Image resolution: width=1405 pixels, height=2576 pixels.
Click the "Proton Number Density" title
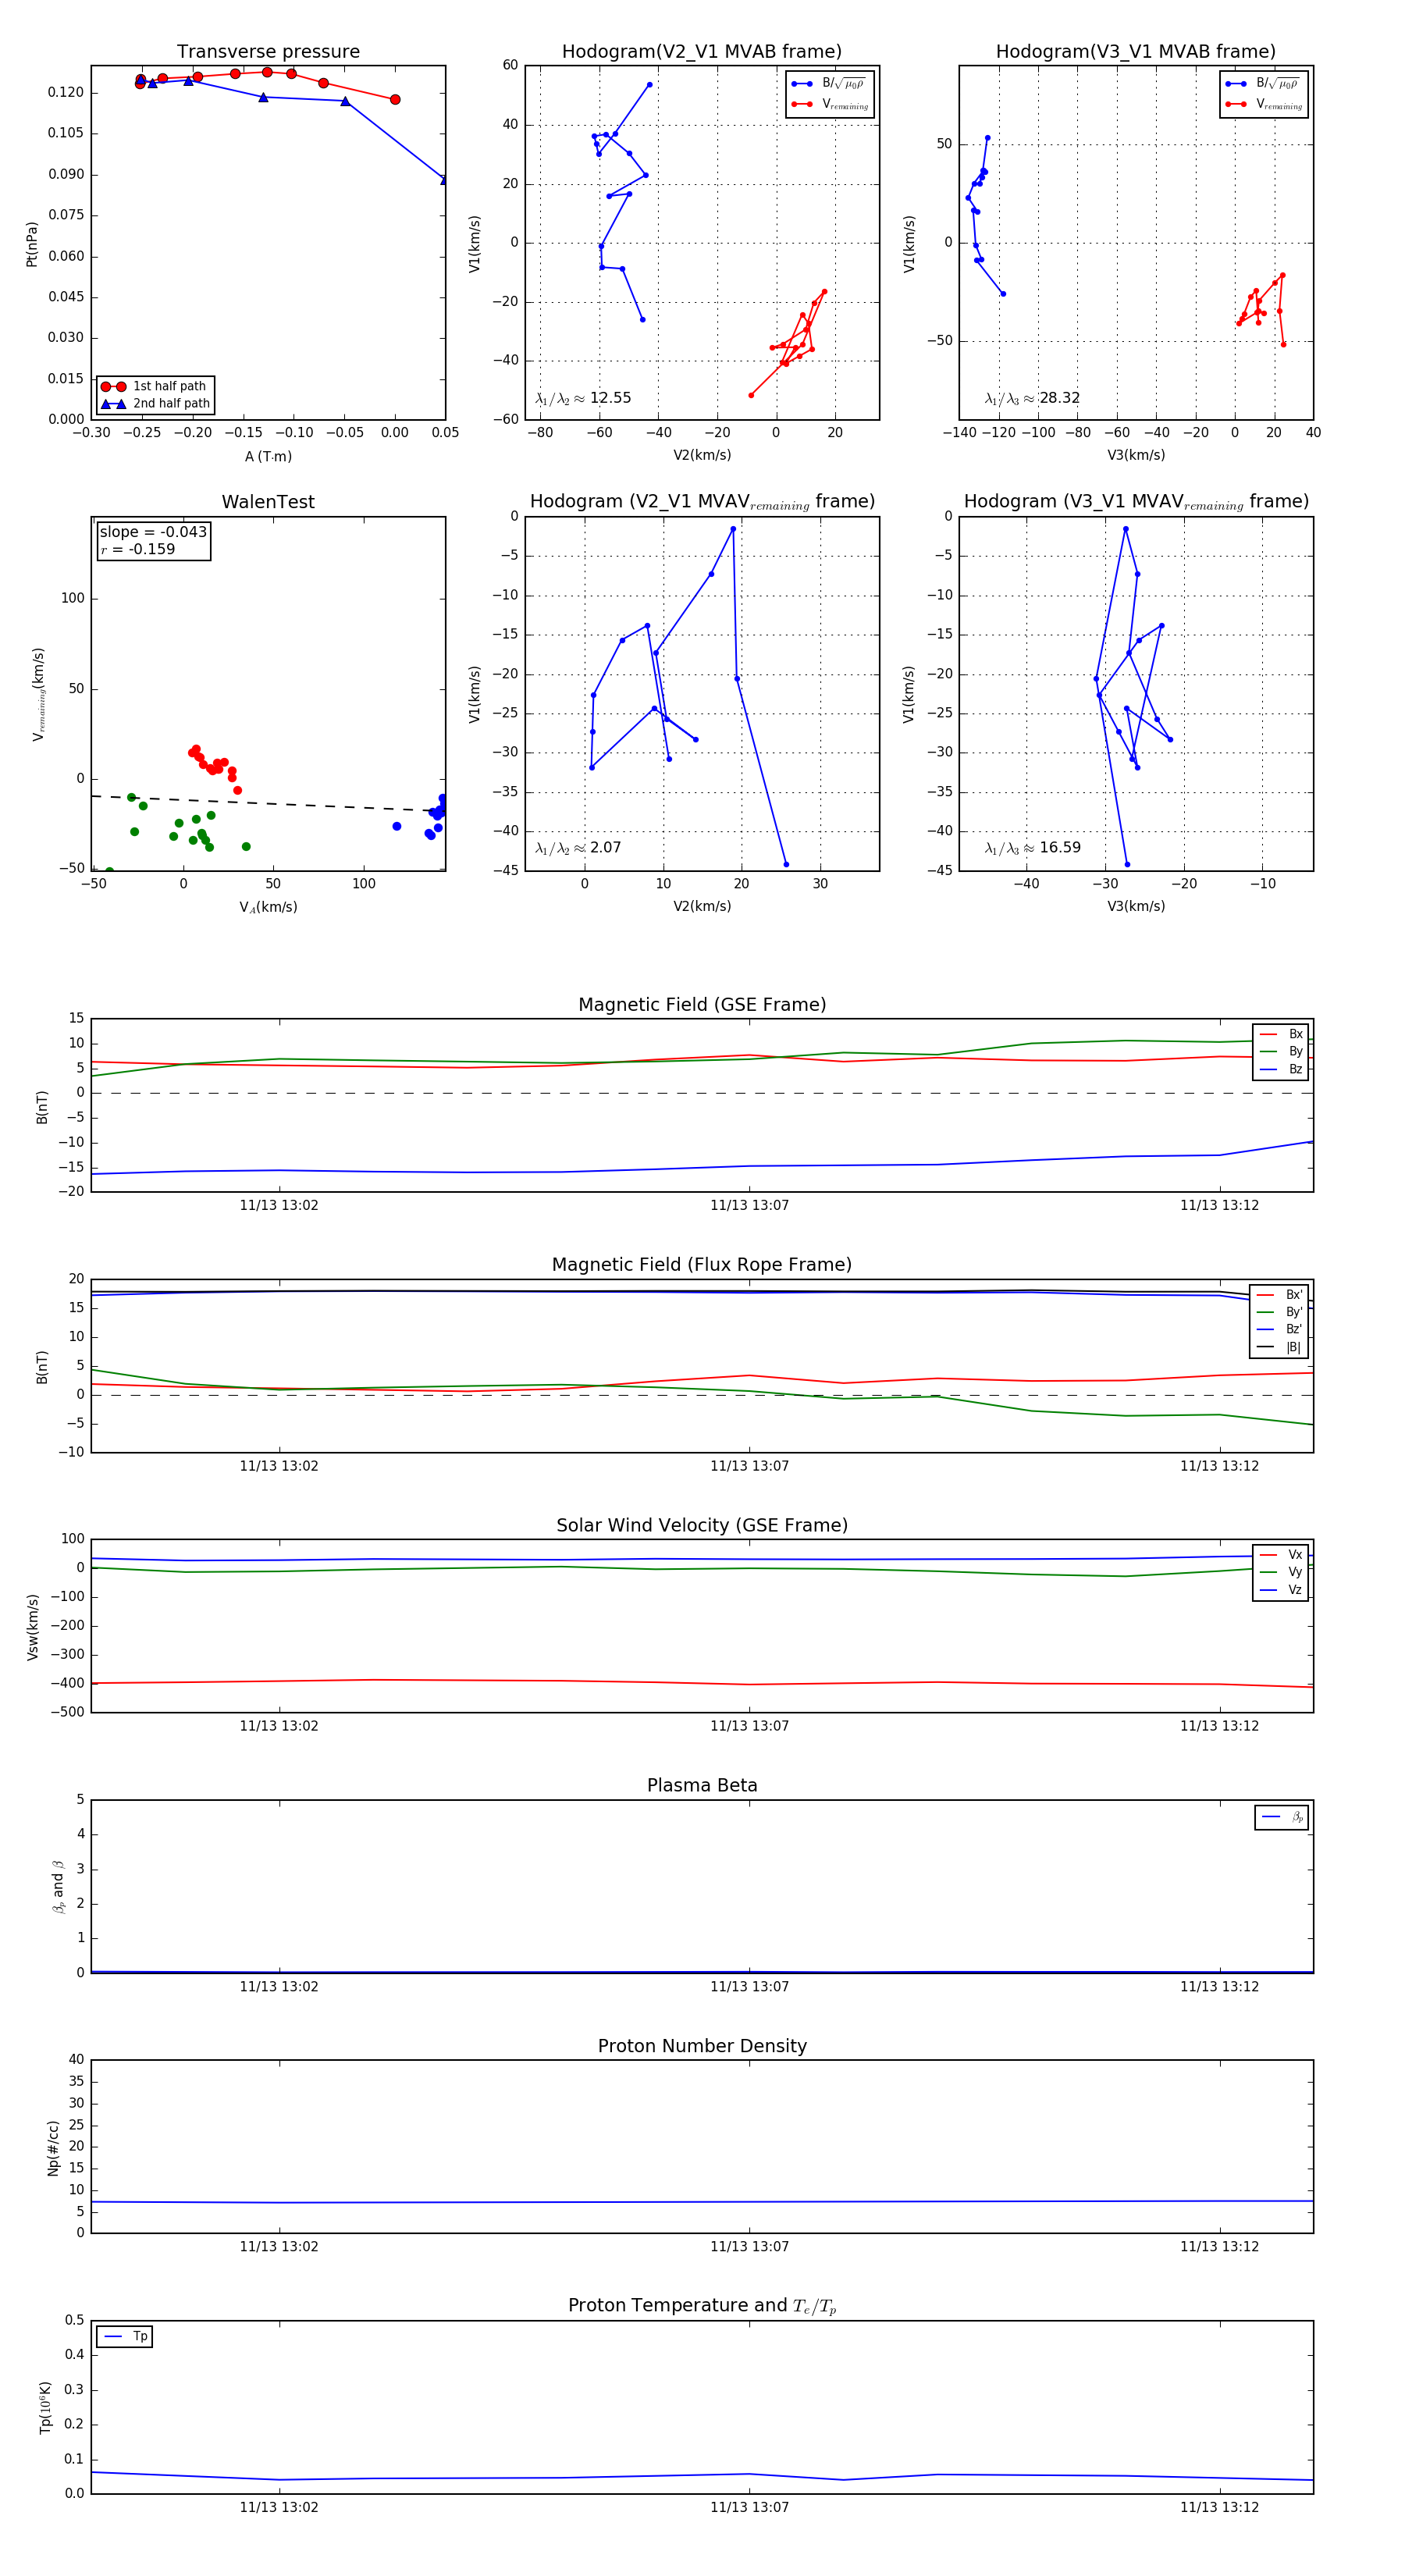702,2046
